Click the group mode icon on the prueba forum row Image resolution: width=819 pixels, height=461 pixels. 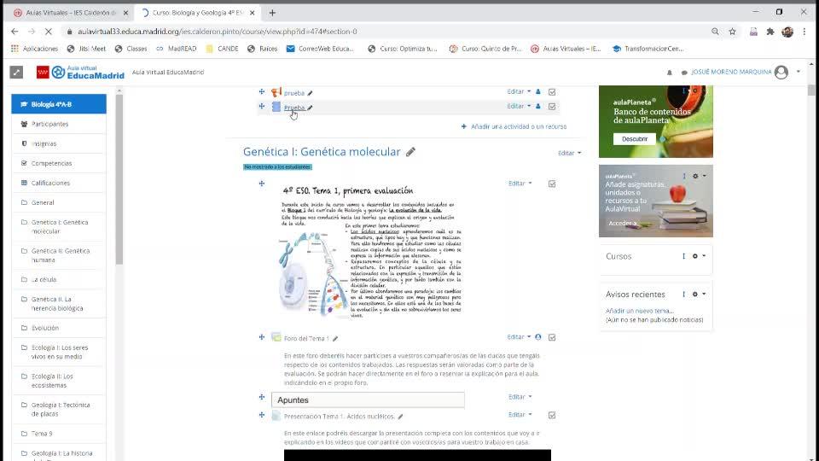pos(538,92)
